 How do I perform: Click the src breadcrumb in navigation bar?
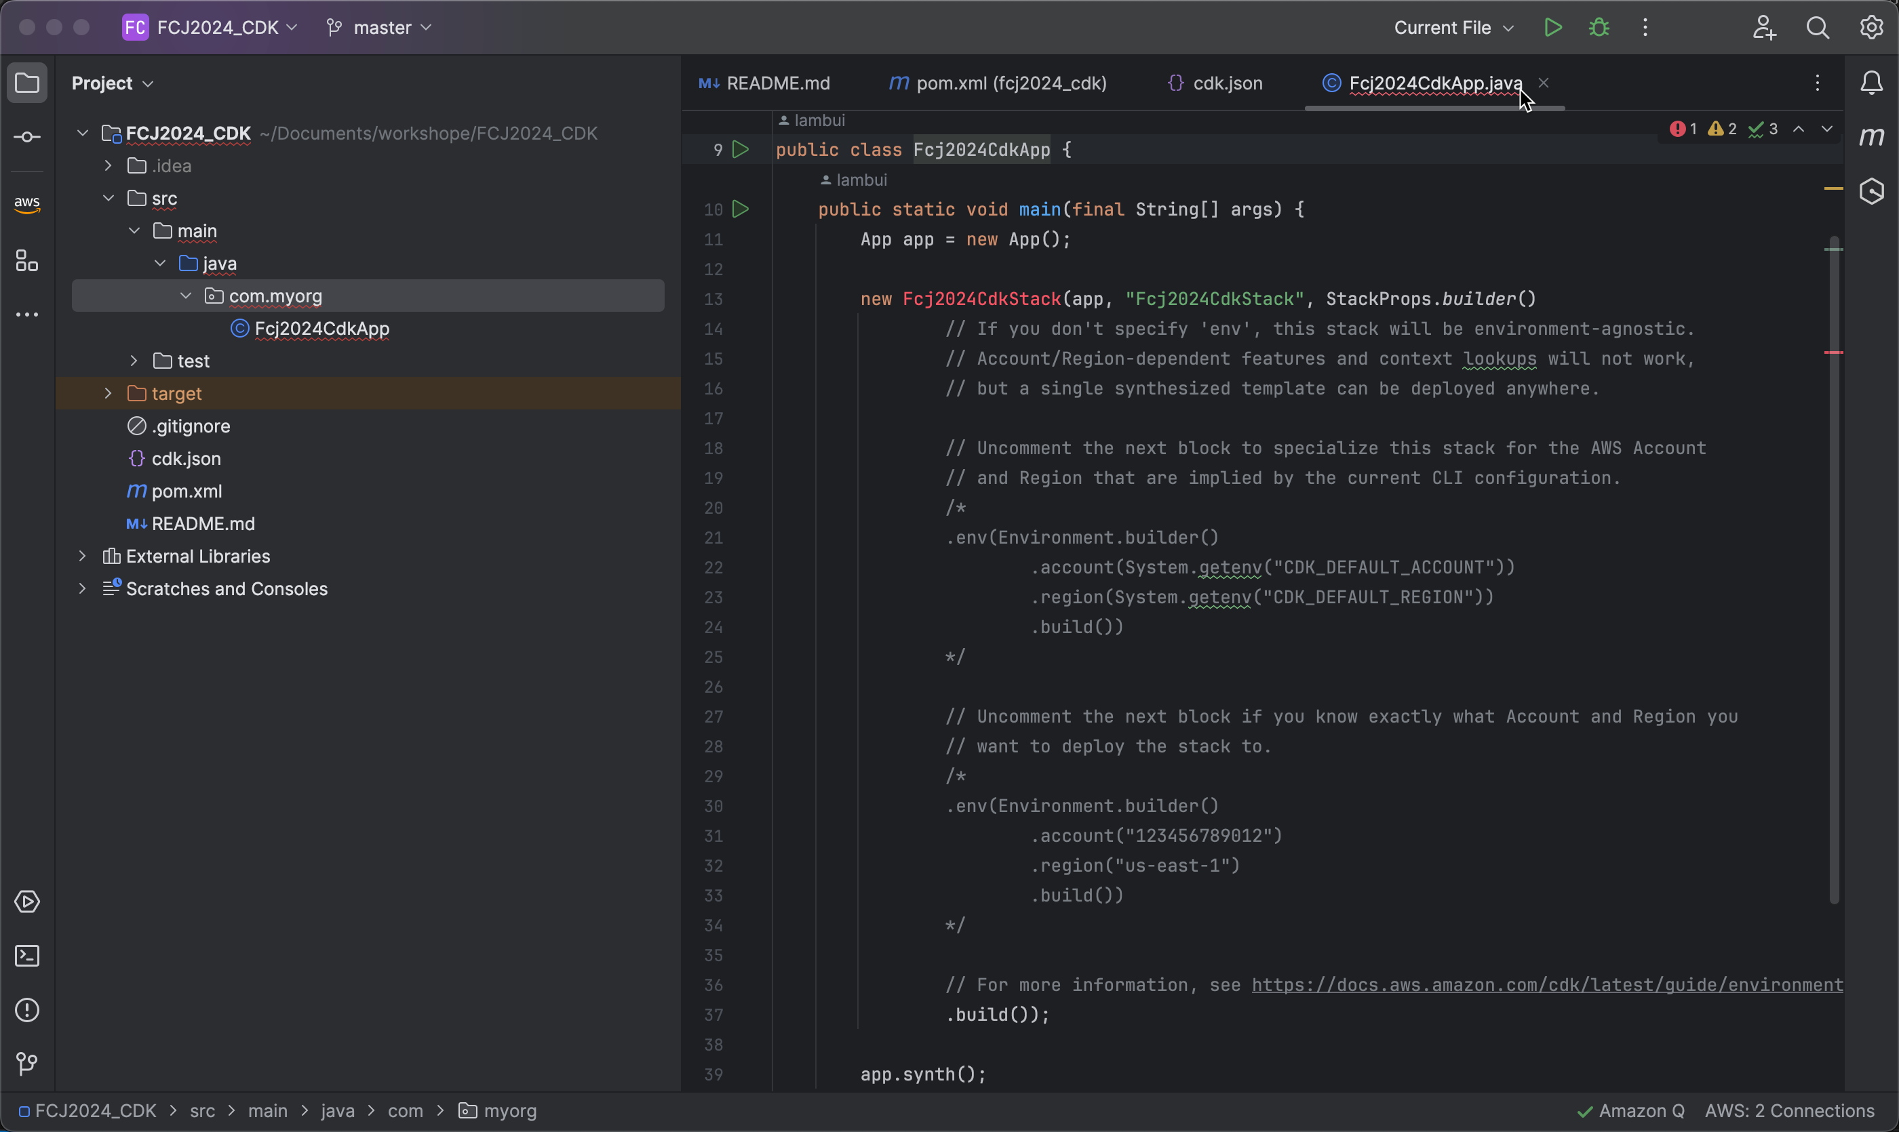pyautogui.click(x=202, y=1110)
